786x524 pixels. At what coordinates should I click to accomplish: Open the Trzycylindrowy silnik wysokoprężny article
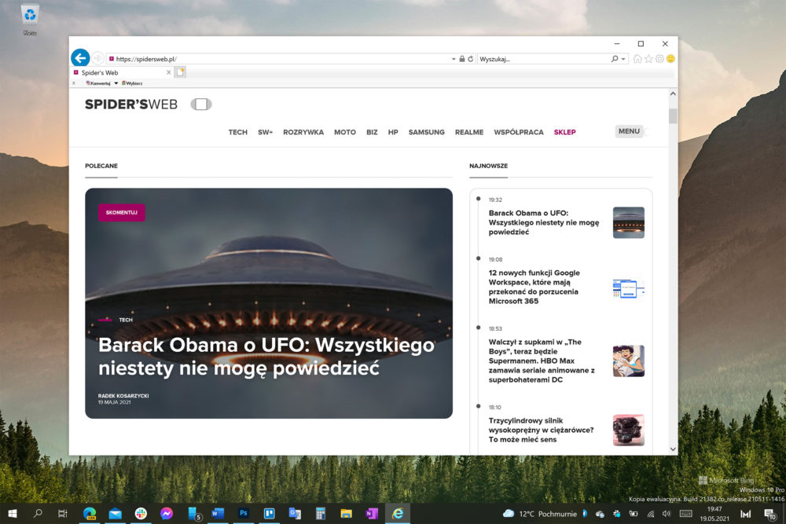[x=541, y=430]
